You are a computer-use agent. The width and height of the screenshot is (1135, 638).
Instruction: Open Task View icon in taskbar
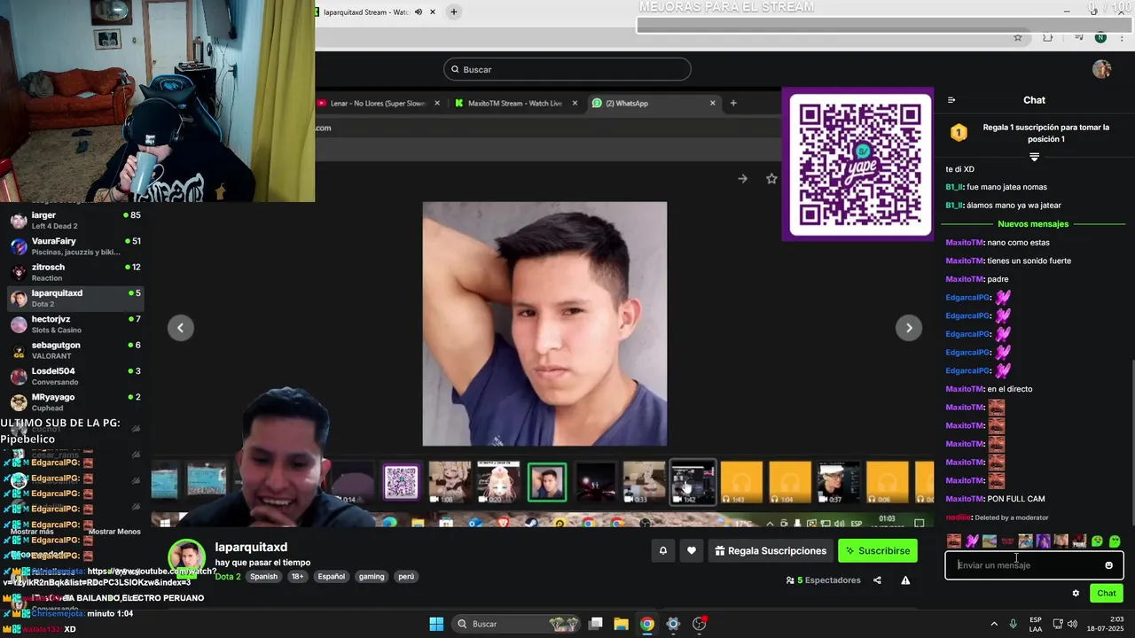coord(596,624)
